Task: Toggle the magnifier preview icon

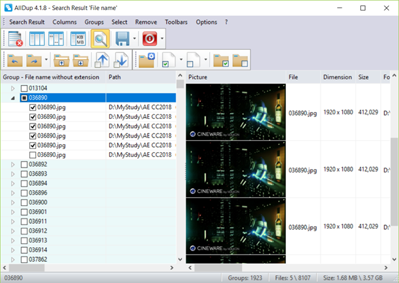Action: coord(100,39)
